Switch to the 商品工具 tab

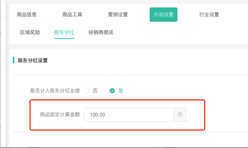tap(72, 15)
